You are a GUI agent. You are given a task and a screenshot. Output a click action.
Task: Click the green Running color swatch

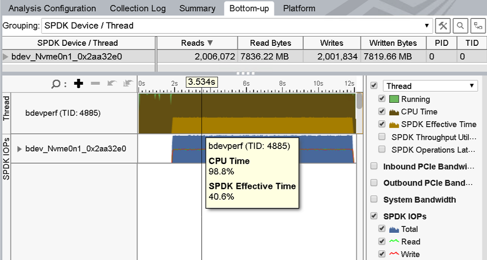click(394, 99)
